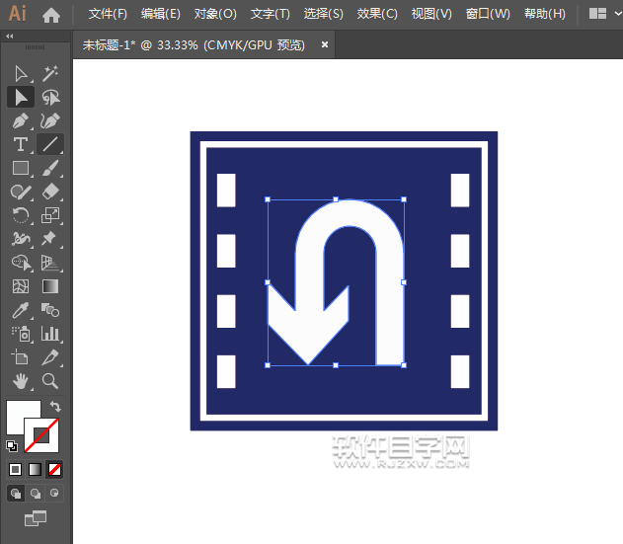Open the 文件(F) menu
623x544 pixels.
pyautogui.click(x=108, y=14)
